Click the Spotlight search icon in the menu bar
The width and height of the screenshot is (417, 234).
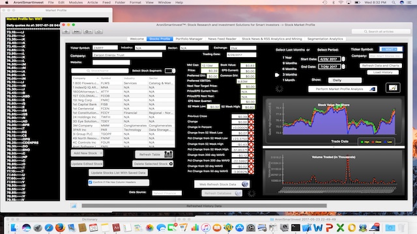coord(394,3)
